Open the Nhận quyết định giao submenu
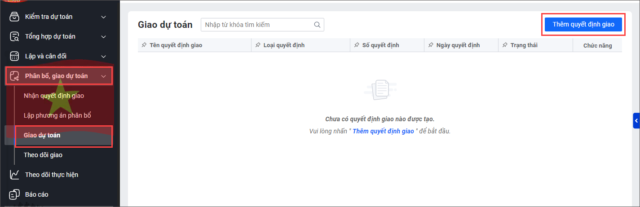 pyautogui.click(x=54, y=96)
